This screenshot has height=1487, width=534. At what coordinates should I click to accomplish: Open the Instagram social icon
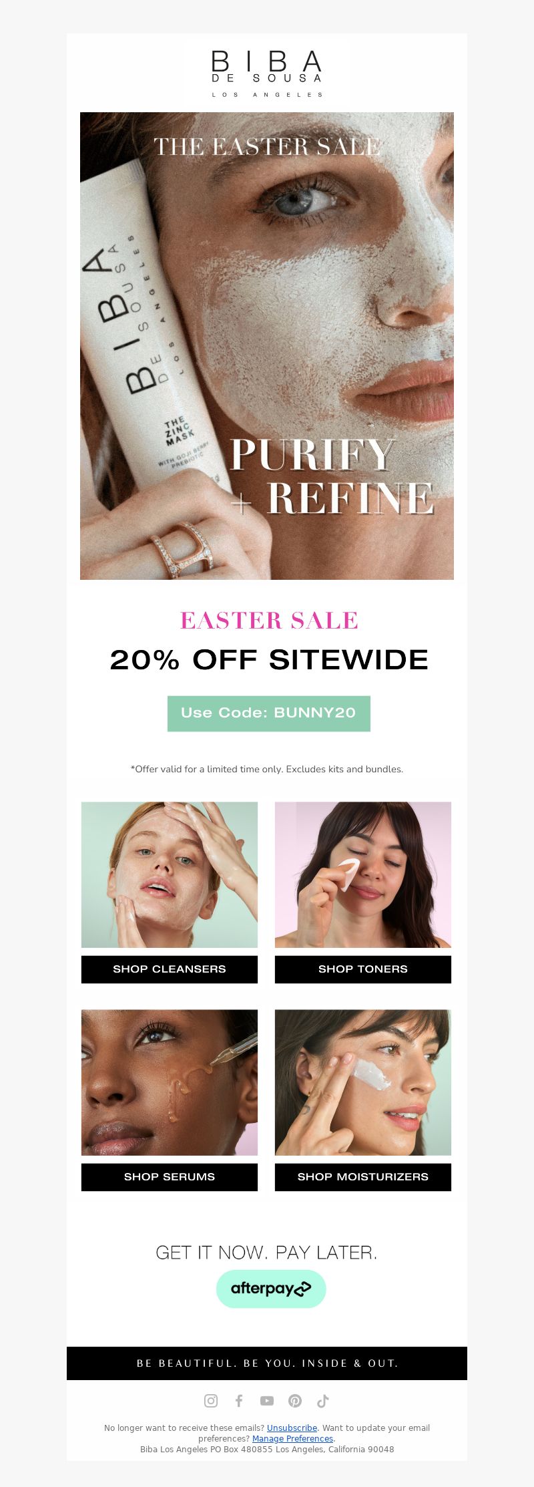point(211,1401)
